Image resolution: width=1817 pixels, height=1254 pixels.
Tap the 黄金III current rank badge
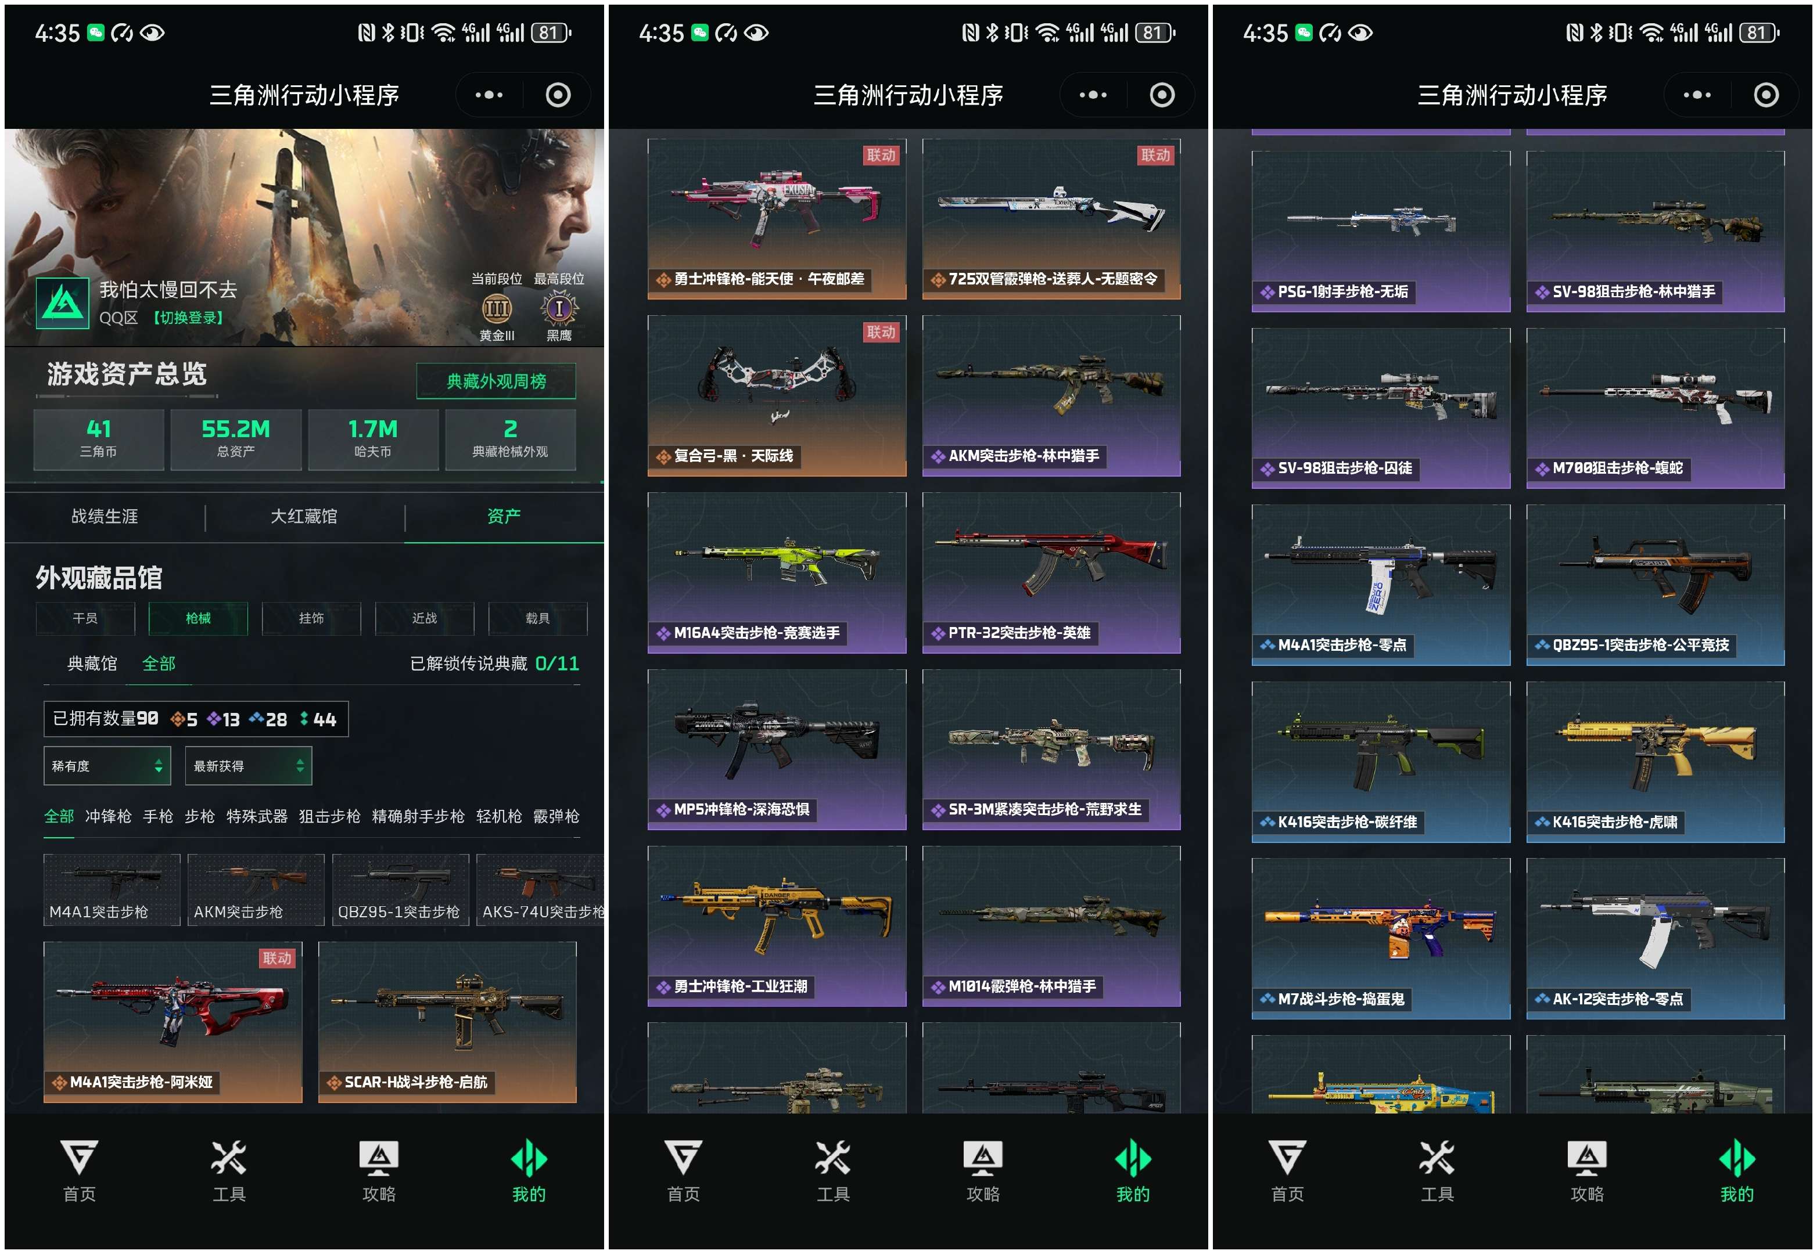(497, 309)
